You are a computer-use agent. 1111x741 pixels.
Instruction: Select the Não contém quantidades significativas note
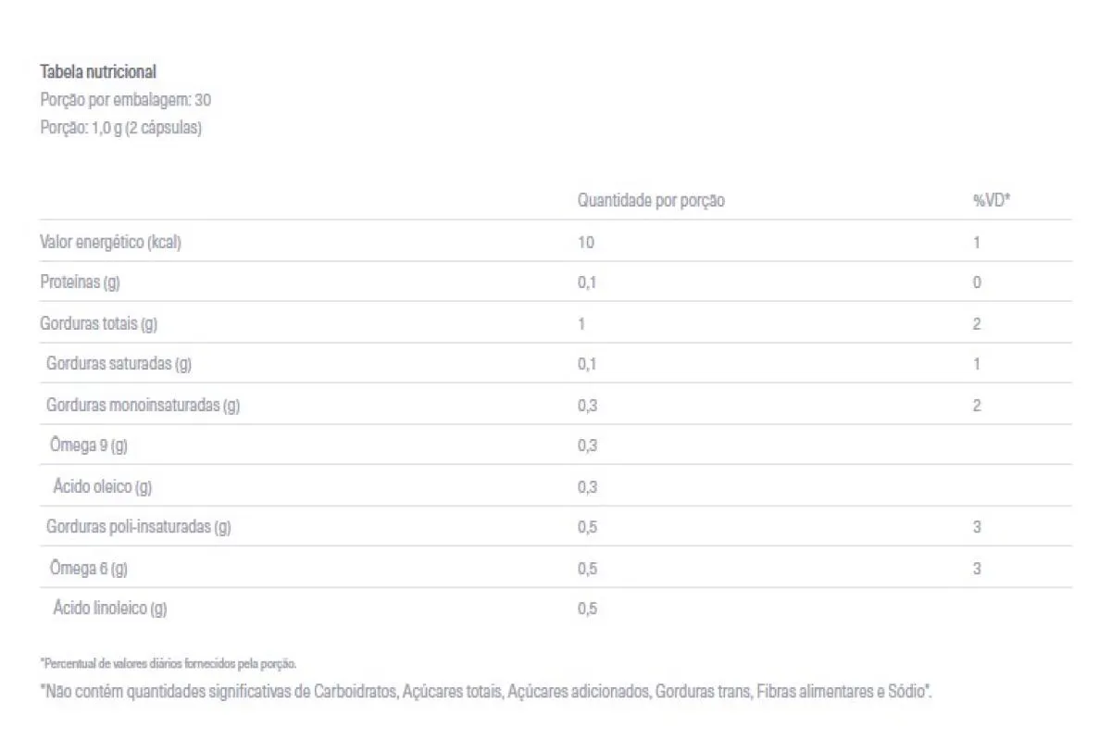pos(486,692)
